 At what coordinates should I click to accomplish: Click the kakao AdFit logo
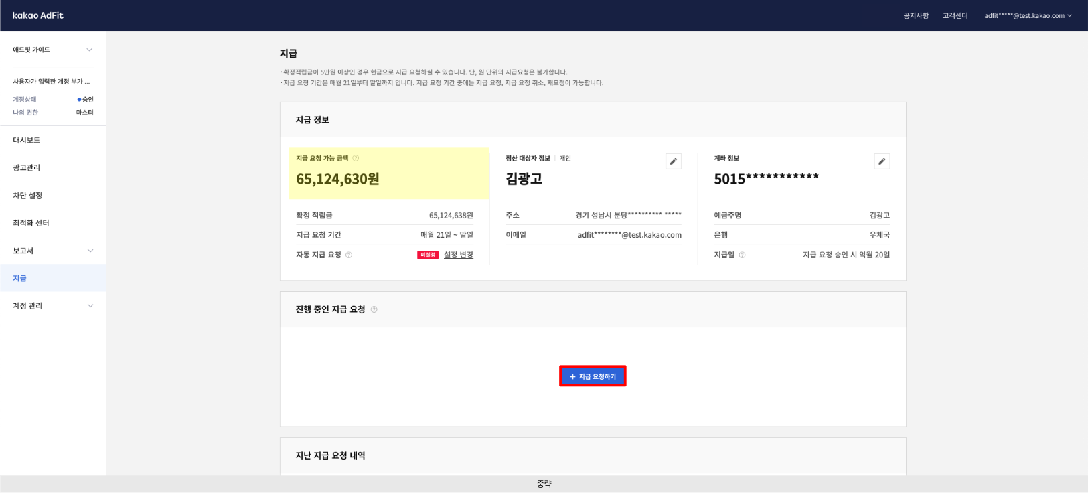point(38,15)
